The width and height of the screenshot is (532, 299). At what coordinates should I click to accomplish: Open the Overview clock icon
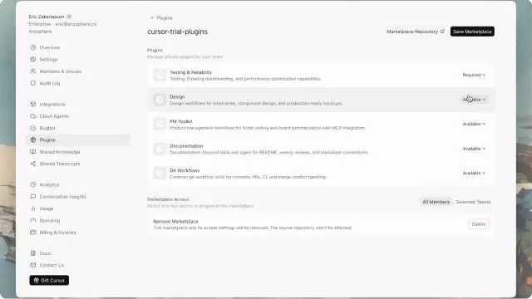click(33, 47)
